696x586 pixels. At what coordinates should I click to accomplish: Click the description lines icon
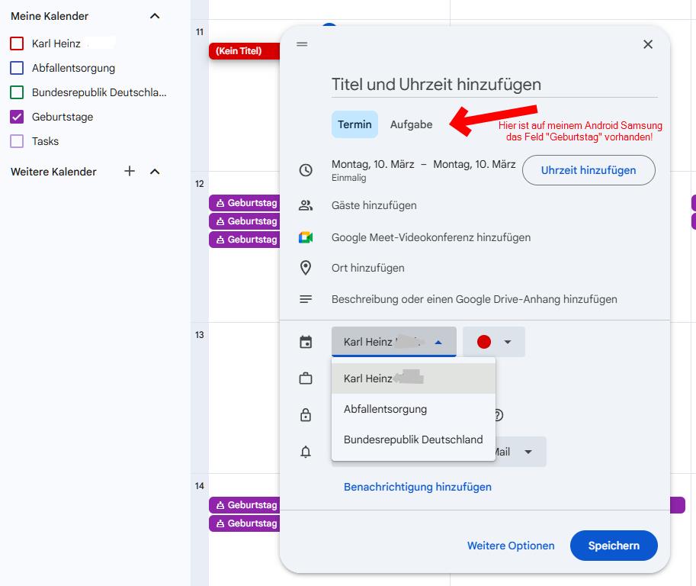[306, 299]
